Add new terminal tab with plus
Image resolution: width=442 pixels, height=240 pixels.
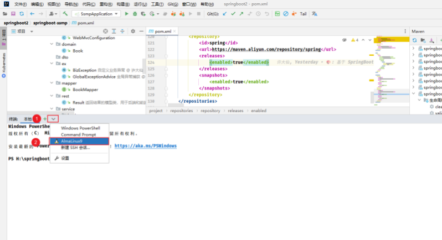pyautogui.click(x=45, y=119)
